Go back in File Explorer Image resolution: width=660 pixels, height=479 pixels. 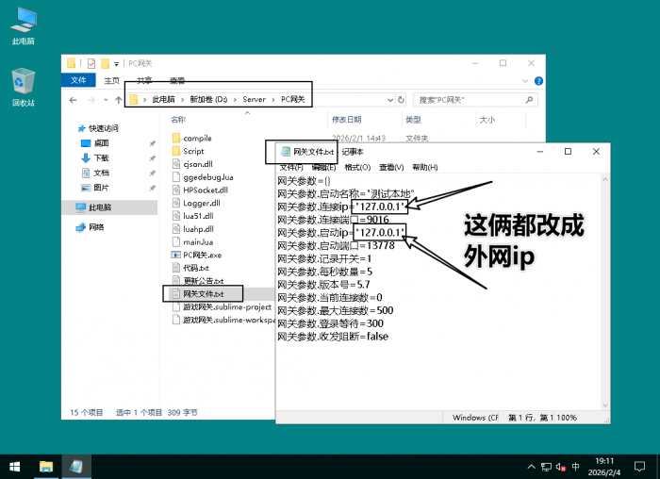click(x=73, y=100)
